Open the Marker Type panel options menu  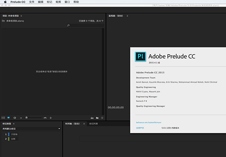pyautogui.click(x=14, y=124)
